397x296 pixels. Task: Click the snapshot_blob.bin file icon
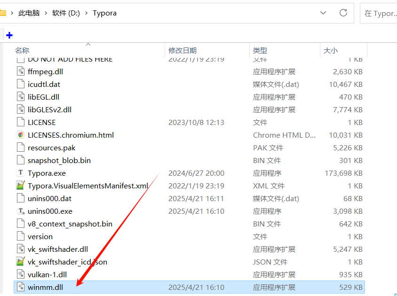[x=21, y=160]
